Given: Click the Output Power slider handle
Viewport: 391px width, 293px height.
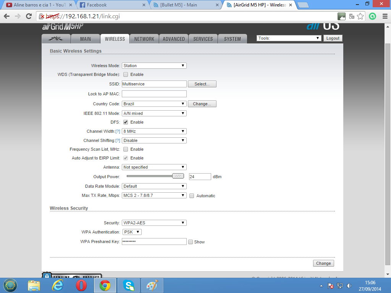Looking at the screenshot, I should (178, 176).
